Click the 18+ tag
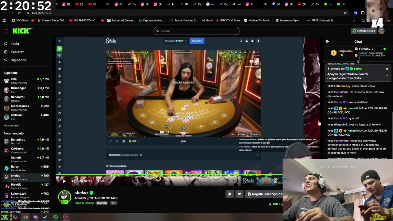The width and height of the screenshot is (393, 221). 114,203
